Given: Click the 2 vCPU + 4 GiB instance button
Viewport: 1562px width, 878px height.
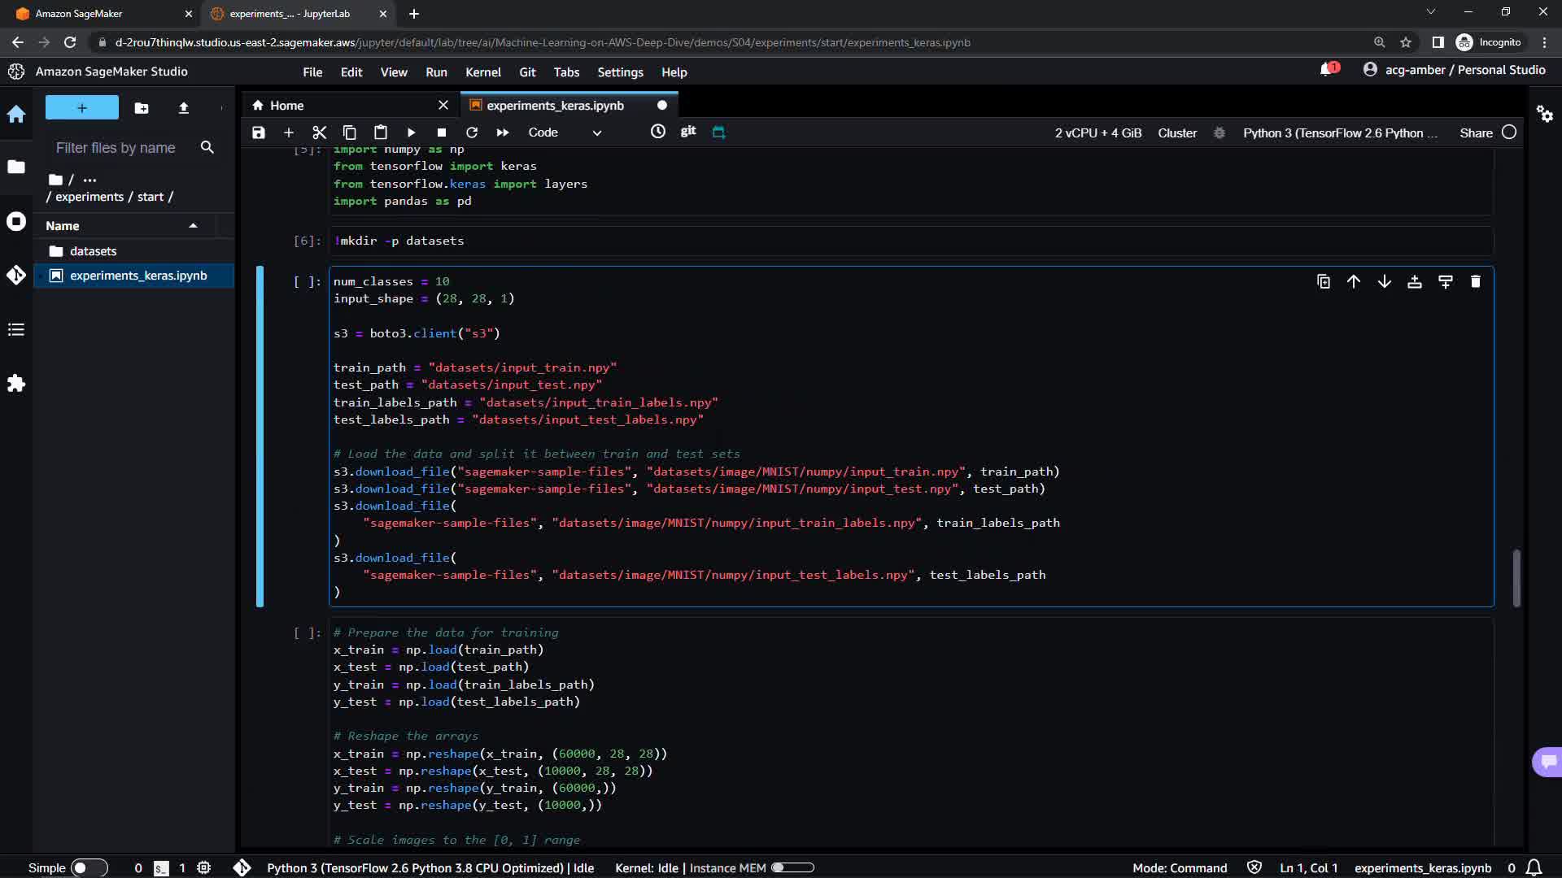Looking at the screenshot, I should coord(1098,133).
